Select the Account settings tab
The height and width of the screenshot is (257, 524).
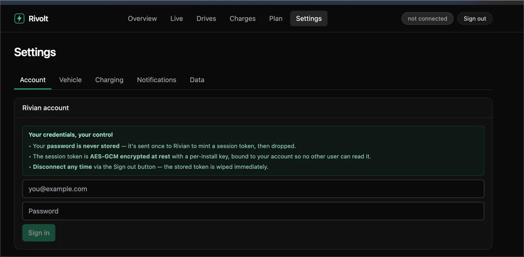[x=33, y=80]
